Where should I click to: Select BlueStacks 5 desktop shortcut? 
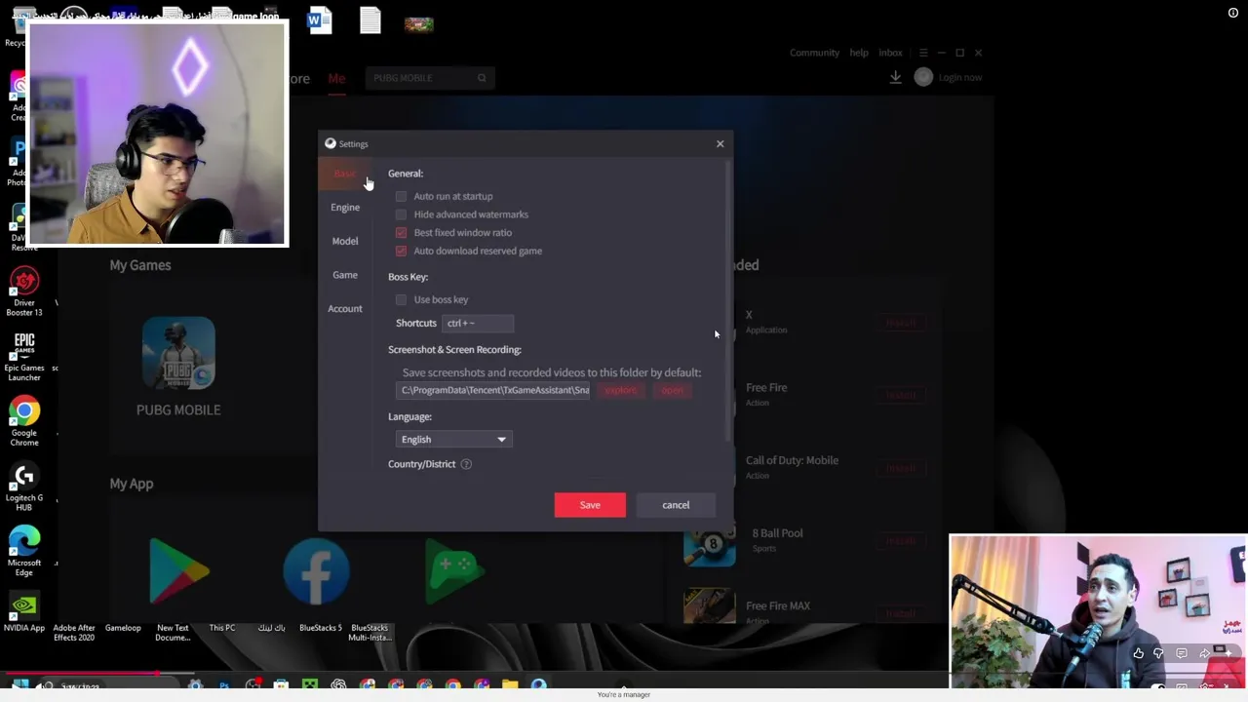[x=321, y=628]
